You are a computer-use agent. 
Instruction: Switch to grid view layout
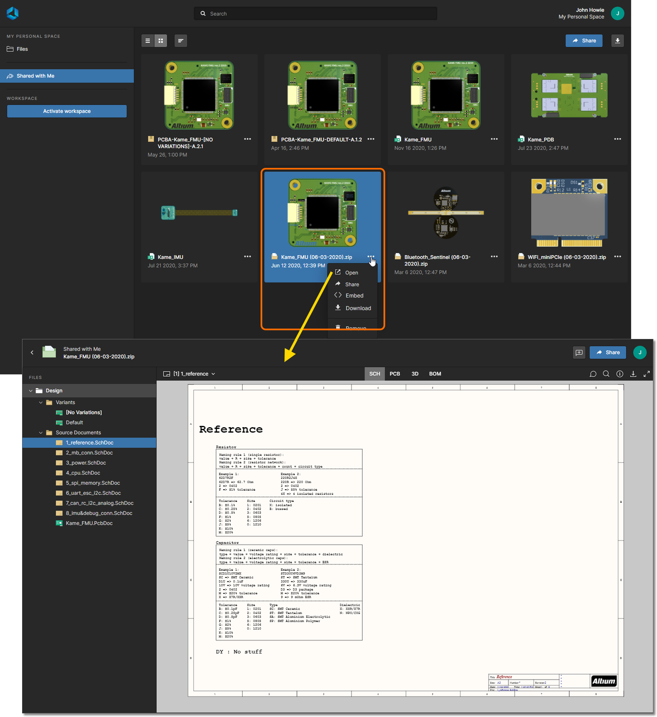pos(161,41)
